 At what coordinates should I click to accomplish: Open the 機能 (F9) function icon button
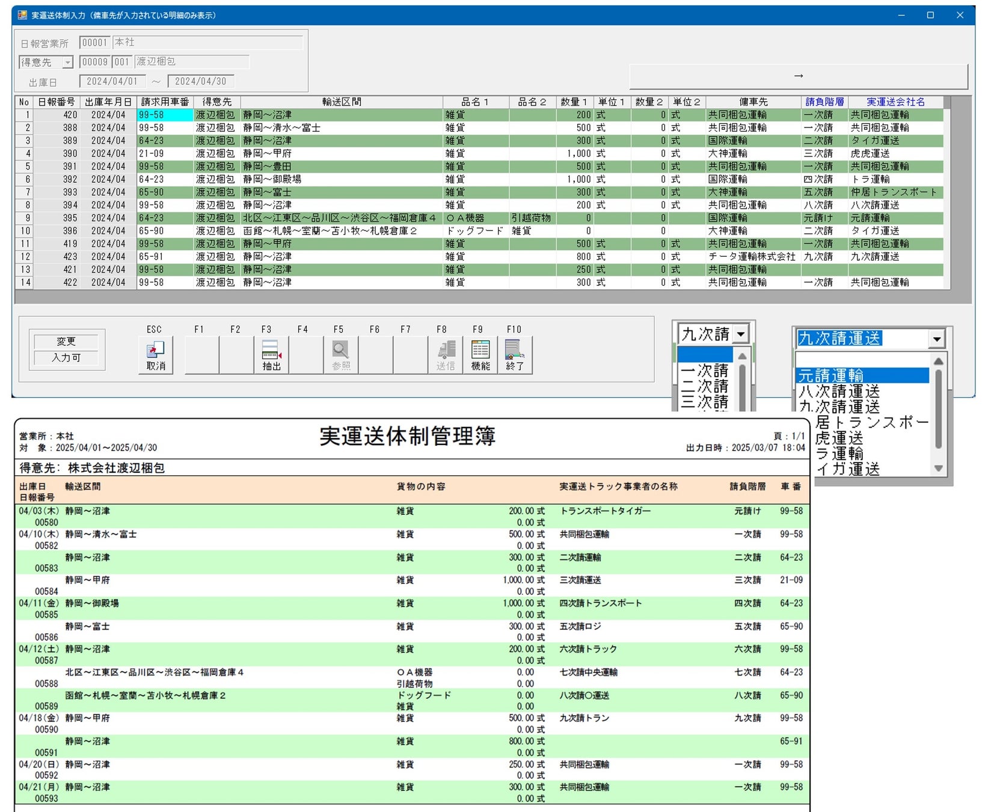tap(480, 355)
